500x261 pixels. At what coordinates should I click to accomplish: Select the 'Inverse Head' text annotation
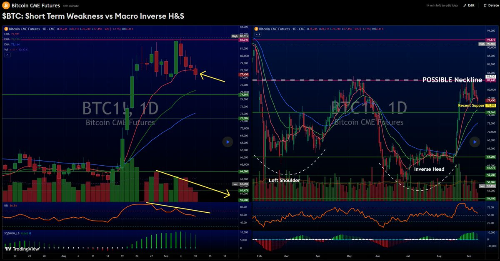point(429,169)
